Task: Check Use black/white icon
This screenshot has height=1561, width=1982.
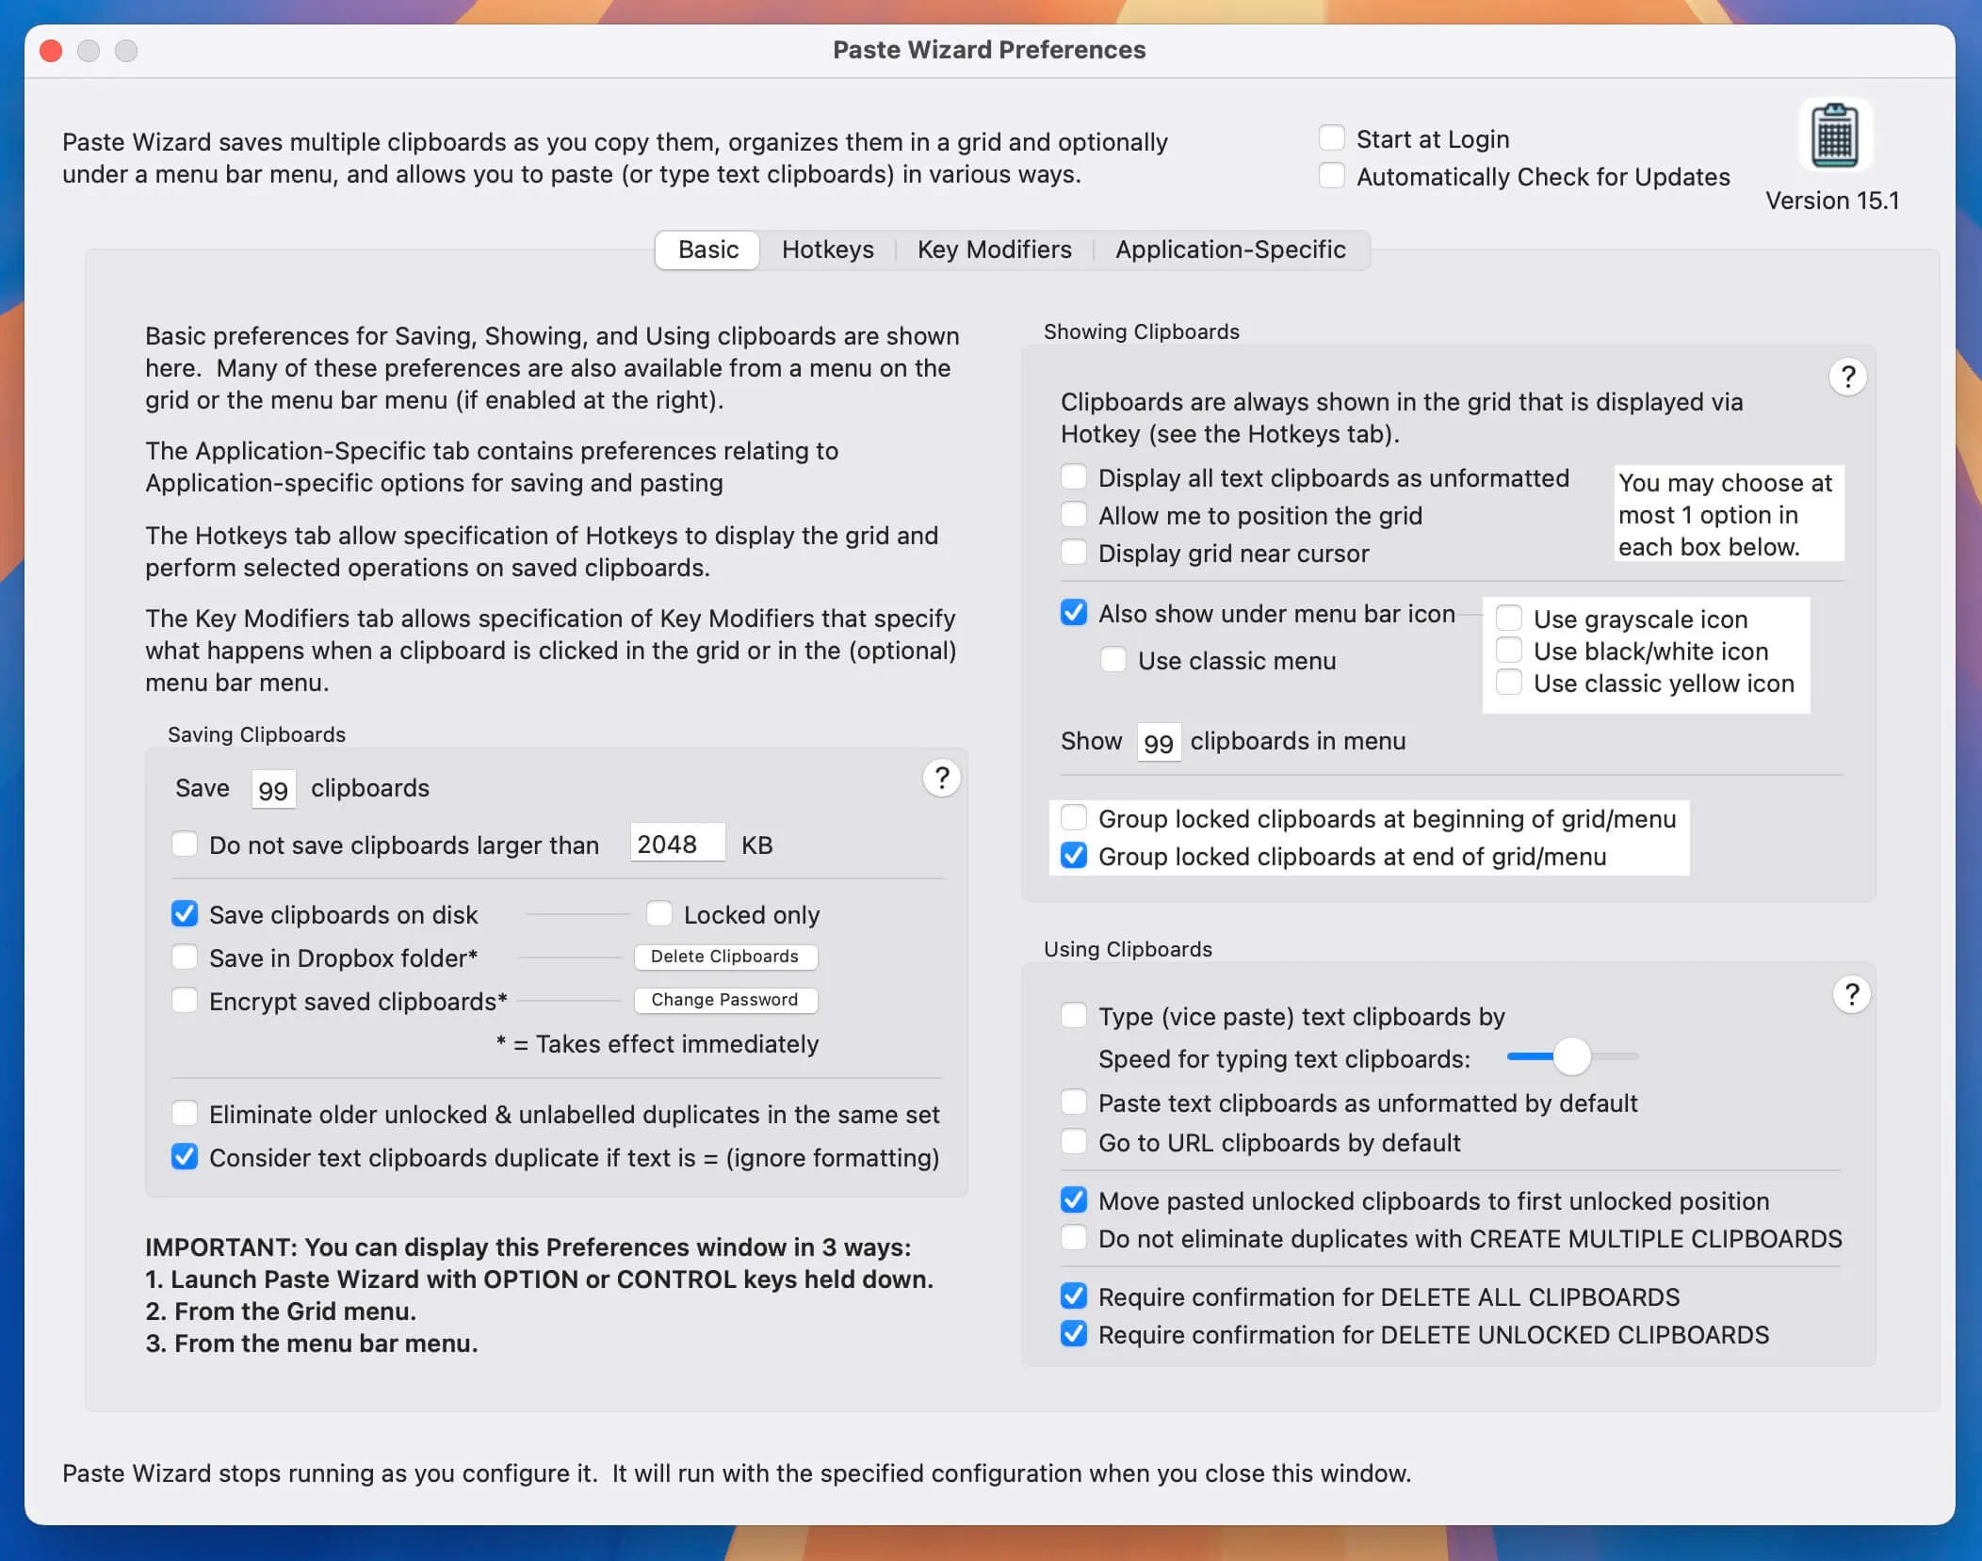Action: click(1508, 651)
